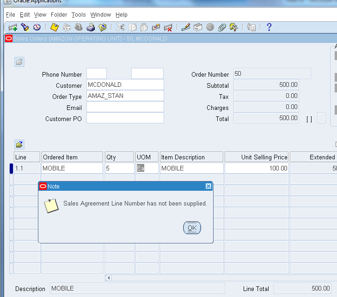Select the line number cell 1.1
337x297 pixels.
[x=27, y=168]
